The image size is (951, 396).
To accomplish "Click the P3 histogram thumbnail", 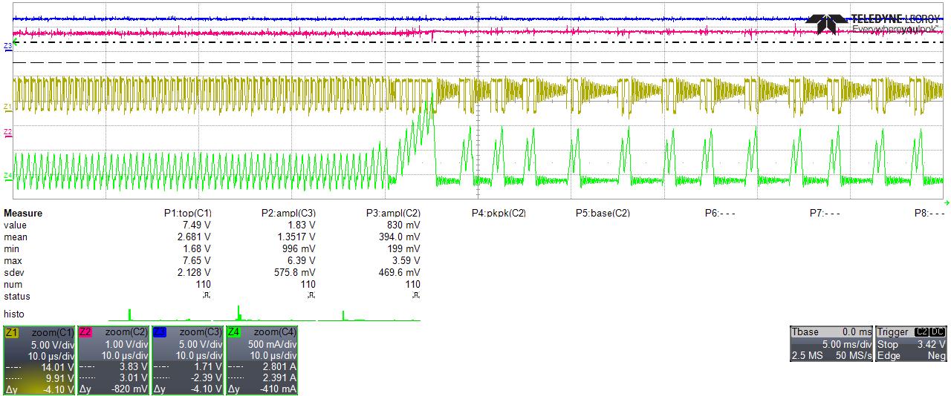I will tap(369, 314).
